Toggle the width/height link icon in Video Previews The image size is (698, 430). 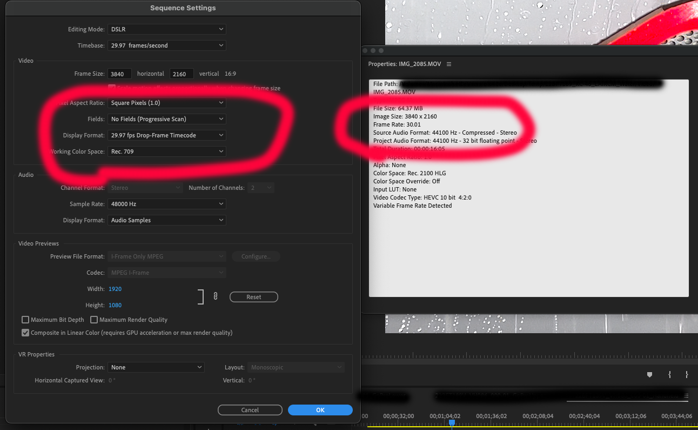tap(215, 296)
